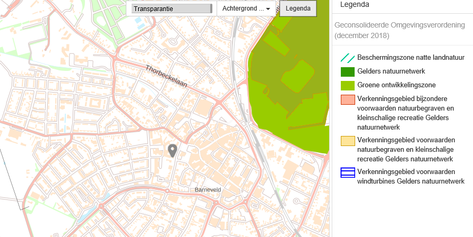Image resolution: width=473 pixels, height=237 pixels.
Task: Click the Verkenningsgebied bijzondere voorwaarden legend label
Action: point(406,113)
